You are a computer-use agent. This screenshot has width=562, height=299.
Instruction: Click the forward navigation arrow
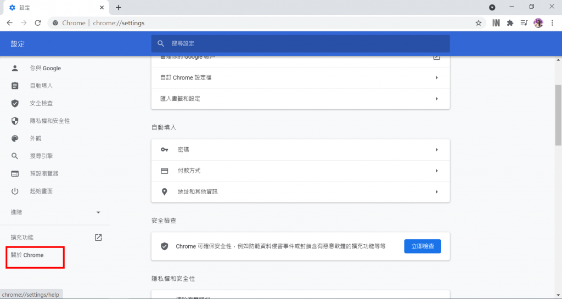(24, 23)
